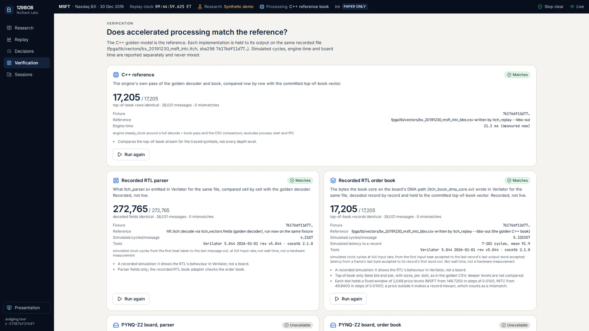Open the Sessions page
This screenshot has width=589, height=331.
pos(27,75)
